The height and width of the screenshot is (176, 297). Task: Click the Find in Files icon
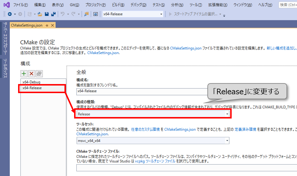click(x=86, y=14)
